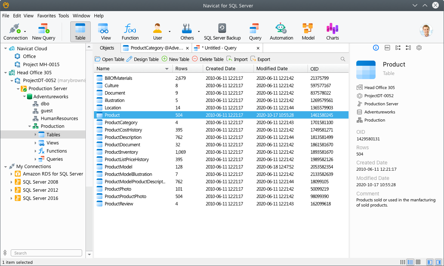444x266 pixels.
Task: Click the Design Table button
Action: click(142, 59)
